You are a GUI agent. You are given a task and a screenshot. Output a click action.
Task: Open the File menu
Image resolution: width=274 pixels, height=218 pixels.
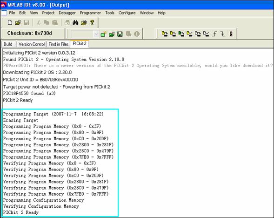point(12,13)
